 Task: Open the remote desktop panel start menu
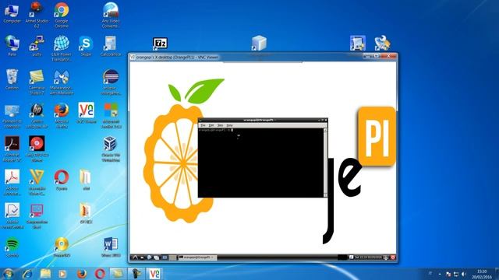tap(135, 257)
